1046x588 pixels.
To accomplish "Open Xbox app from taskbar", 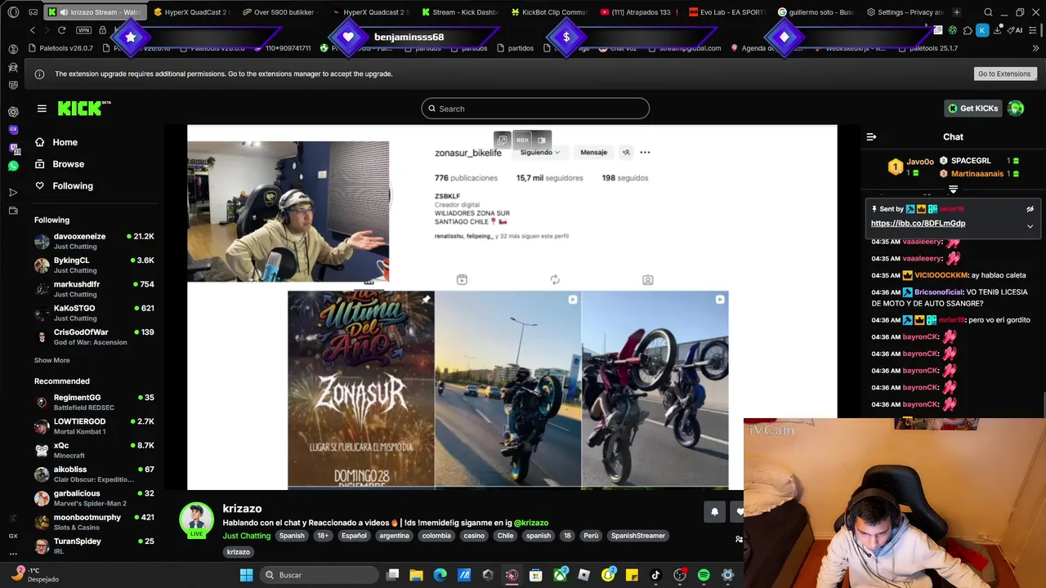I will pos(560,575).
